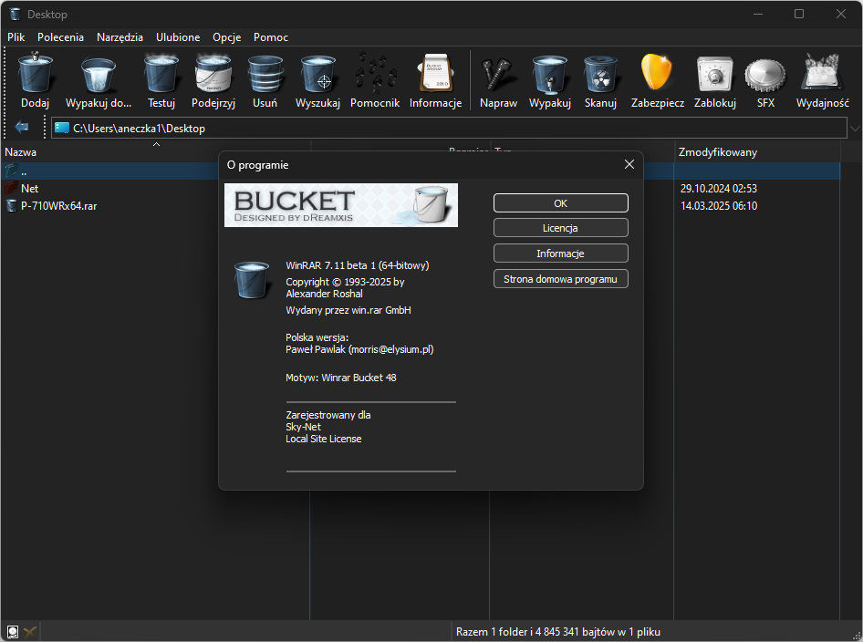Screen dimensions: 863x642
Task: Click the archive icon next to P-710WRx64.rar
Action: click(11, 206)
